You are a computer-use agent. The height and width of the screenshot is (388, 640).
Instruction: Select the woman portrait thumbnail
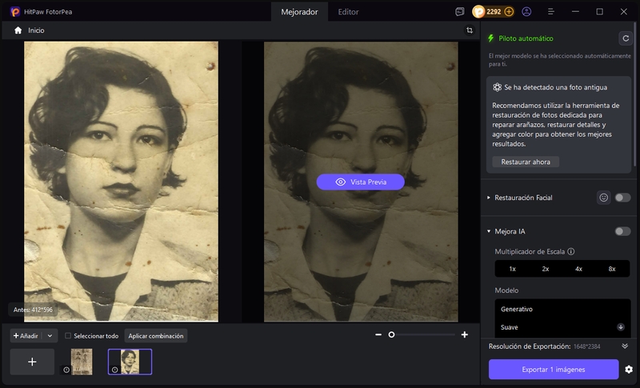[x=130, y=362]
